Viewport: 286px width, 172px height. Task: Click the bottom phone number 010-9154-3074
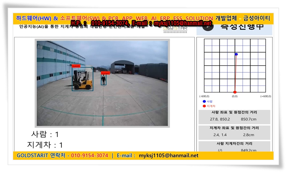(x=90, y=156)
